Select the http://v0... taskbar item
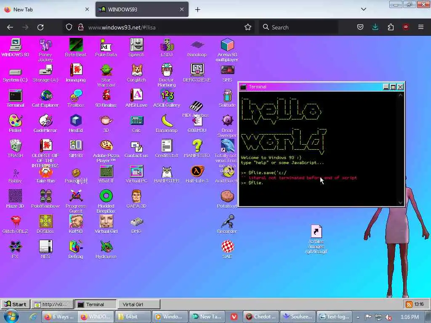431x323 pixels. (52, 304)
